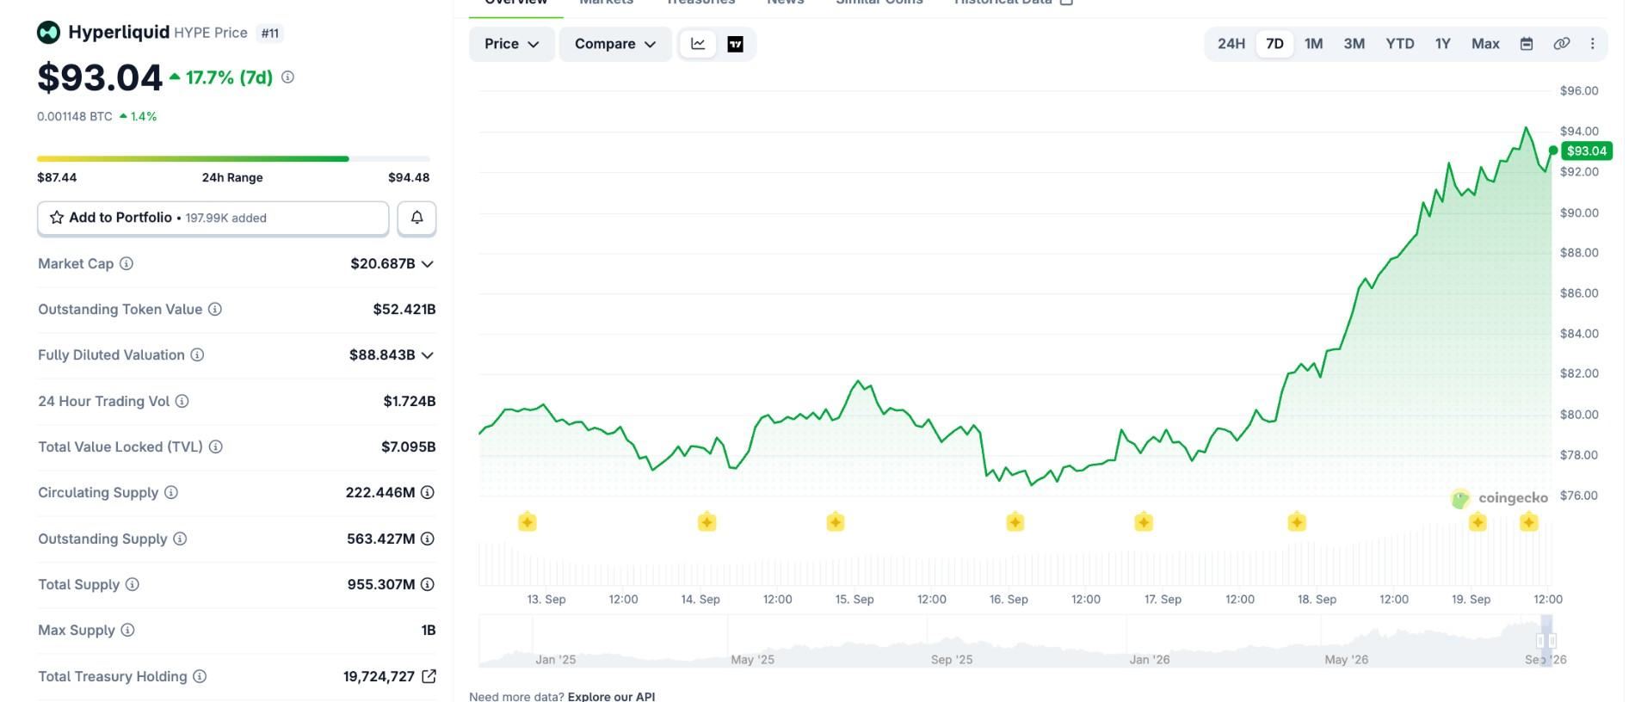Click Add to Portfolio button
Screen dimensions: 1635x702
coord(213,218)
